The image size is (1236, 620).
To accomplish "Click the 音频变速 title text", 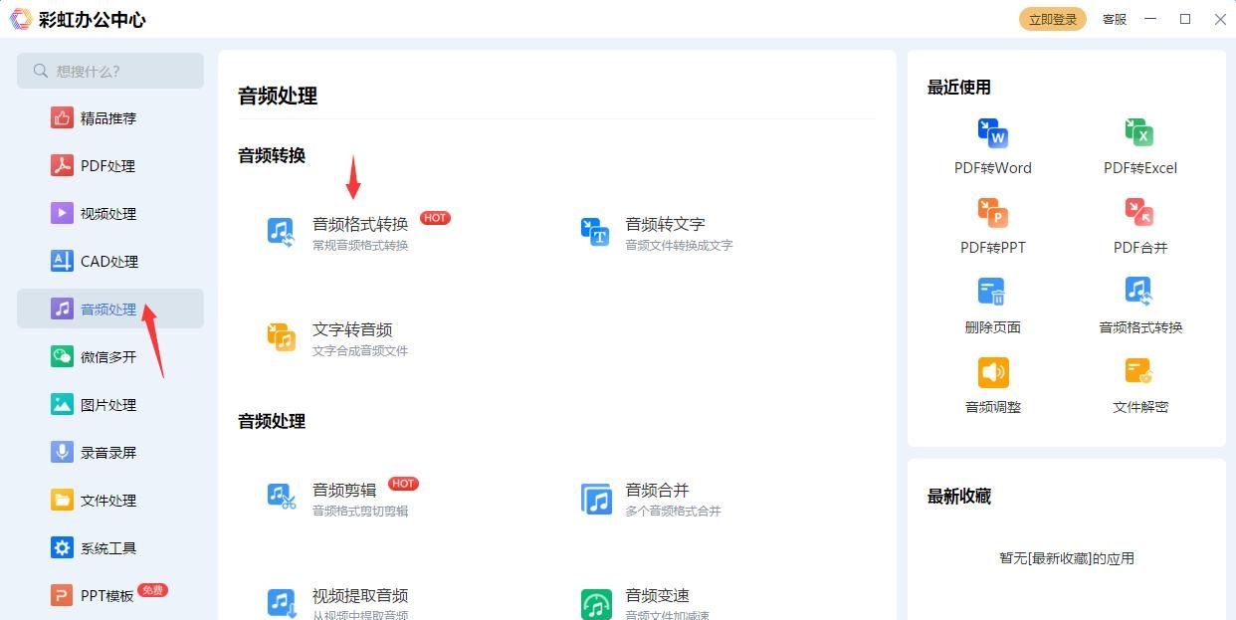I will [657, 596].
